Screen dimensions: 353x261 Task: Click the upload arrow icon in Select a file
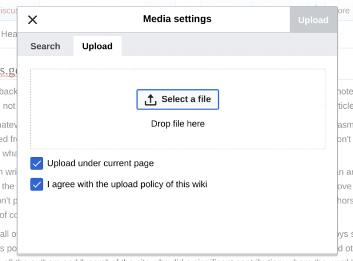tap(150, 99)
